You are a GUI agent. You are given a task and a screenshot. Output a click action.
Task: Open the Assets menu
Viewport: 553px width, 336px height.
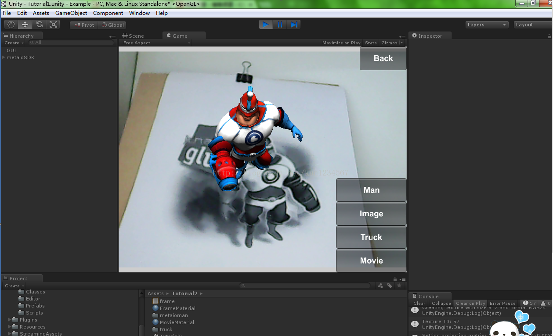[x=41, y=13]
